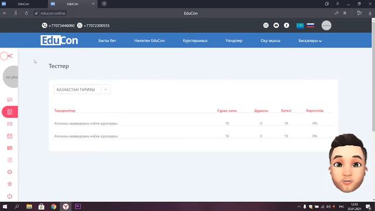This screenshot has height=211, width=375.
Task: Open Premiere Pro from the taskbar
Action: (x=78, y=206)
